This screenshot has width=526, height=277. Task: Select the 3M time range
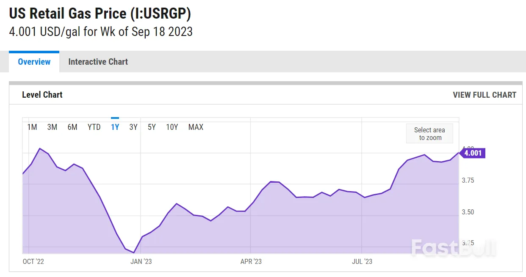52,127
